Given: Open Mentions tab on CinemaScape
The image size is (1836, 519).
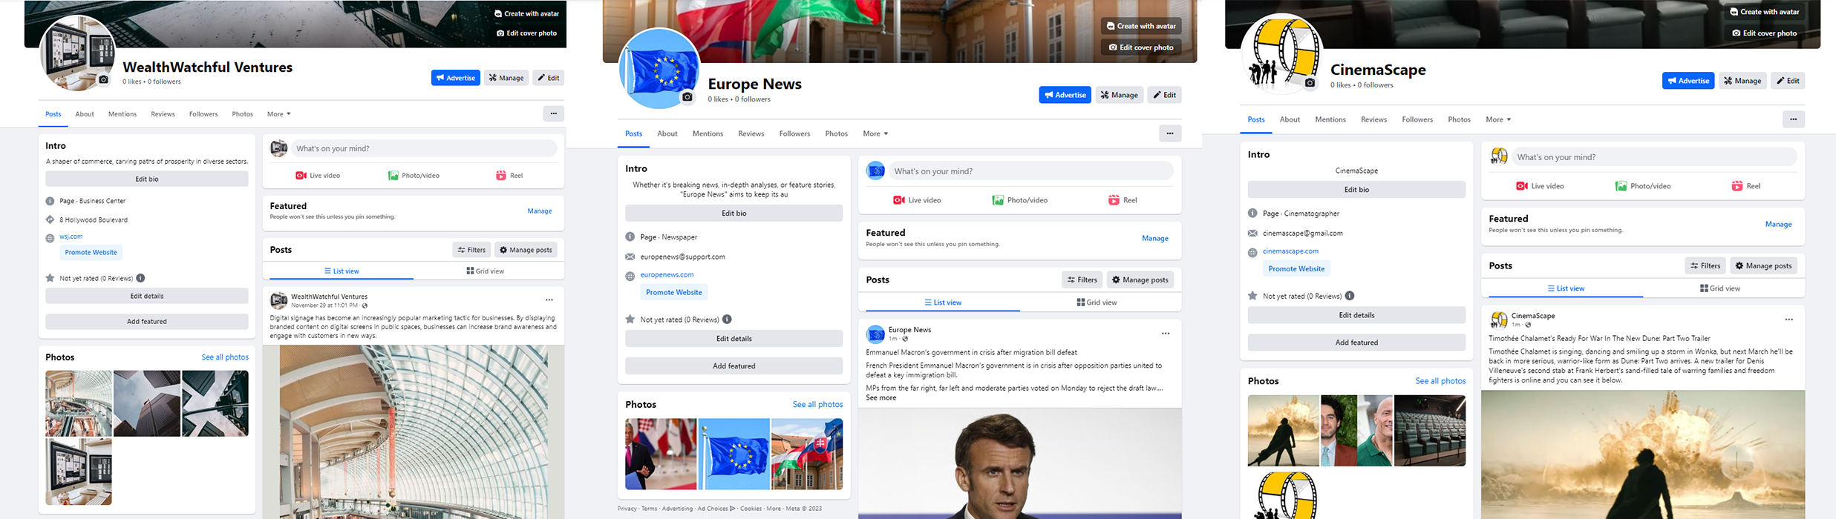Looking at the screenshot, I should (1330, 119).
